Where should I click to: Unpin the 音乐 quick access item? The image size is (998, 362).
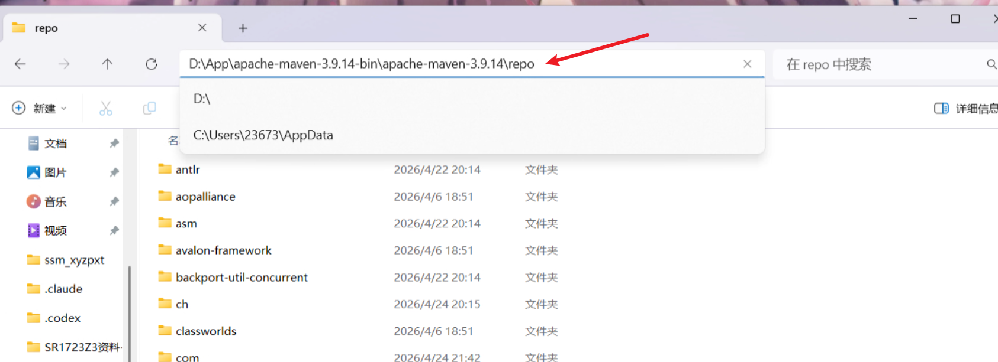tap(114, 201)
